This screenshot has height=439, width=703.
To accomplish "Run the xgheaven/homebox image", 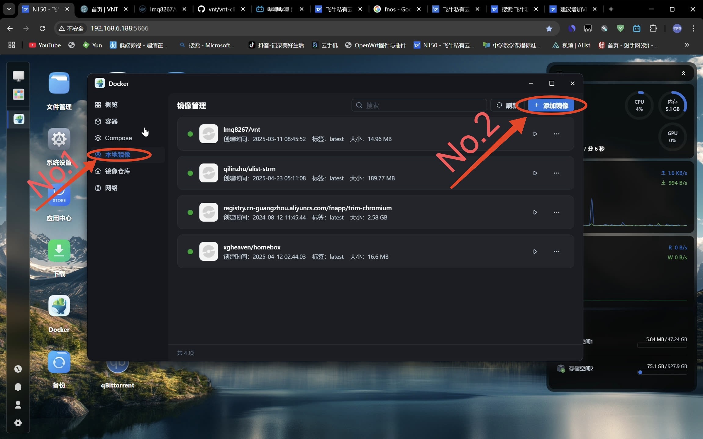I will [x=535, y=252].
